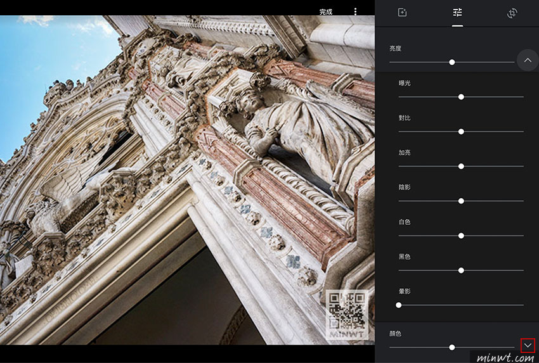Click the 亮度 label

tap(395, 48)
